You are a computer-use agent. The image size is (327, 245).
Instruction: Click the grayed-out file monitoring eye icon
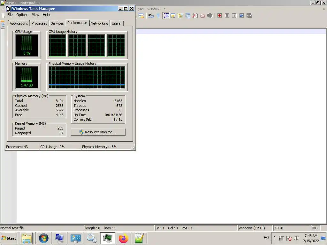pos(210,16)
